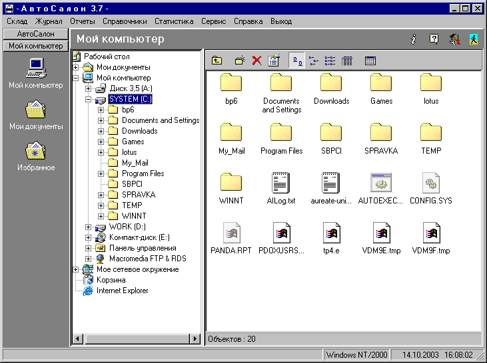Collapse the SYSTEM (C:) tree node
487x363 pixels.
click(x=89, y=99)
